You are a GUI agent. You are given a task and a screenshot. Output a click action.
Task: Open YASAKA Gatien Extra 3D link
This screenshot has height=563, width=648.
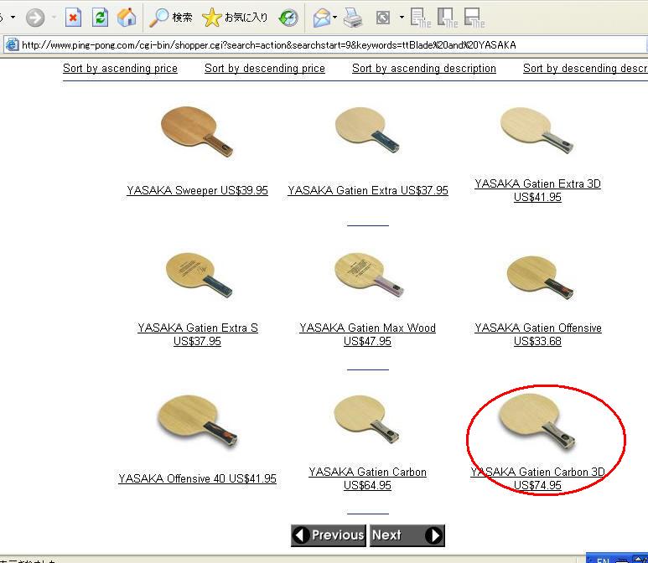tap(537, 190)
